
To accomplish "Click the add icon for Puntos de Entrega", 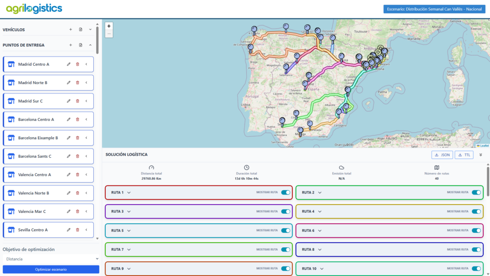I will point(70,45).
